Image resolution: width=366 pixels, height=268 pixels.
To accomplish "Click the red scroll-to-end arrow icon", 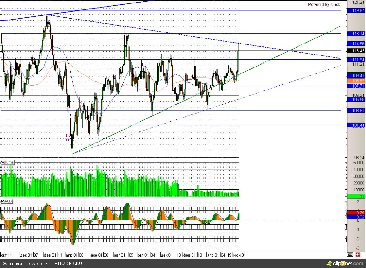I will point(358,254).
